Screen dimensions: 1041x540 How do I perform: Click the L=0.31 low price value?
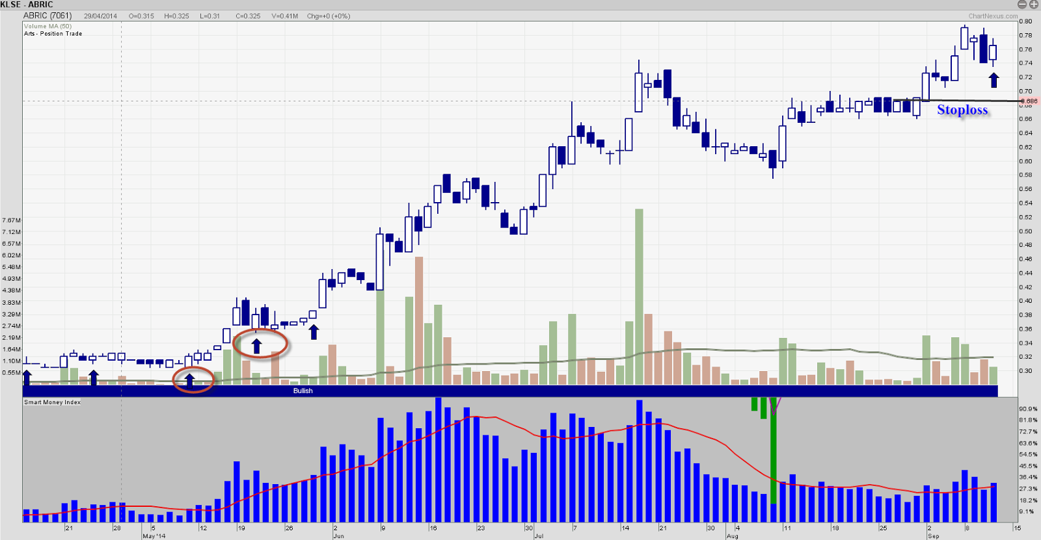tap(210, 16)
